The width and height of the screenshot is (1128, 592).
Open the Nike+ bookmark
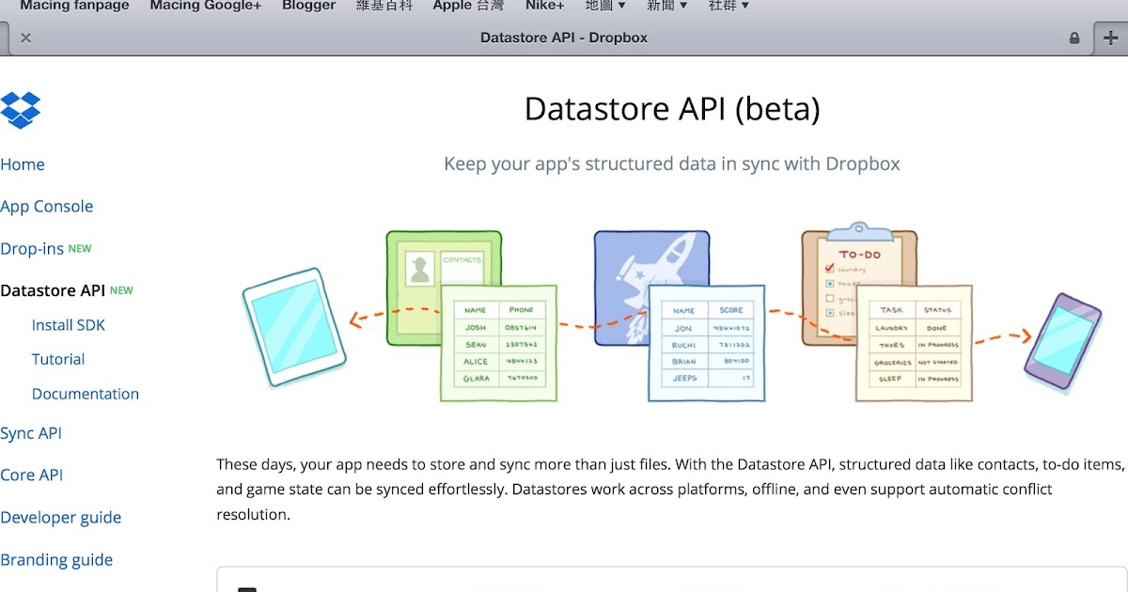[543, 7]
